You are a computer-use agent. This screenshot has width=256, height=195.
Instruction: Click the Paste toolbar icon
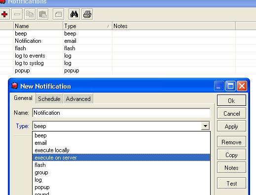pyautogui.click(x=43, y=14)
